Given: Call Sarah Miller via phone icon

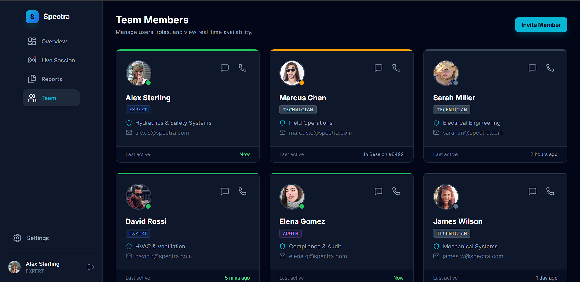Looking at the screenshot, I should point(550,68).
